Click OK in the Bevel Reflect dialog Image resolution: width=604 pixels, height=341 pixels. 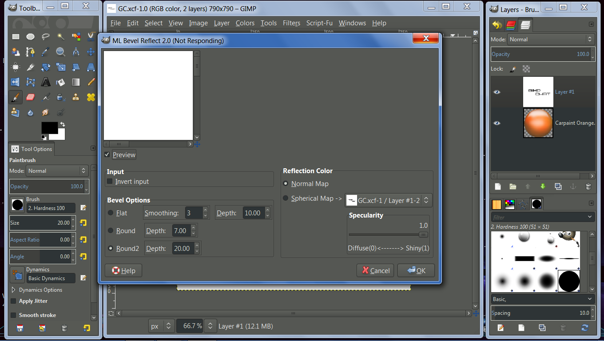pyautogui.click(x=416, y=270)
